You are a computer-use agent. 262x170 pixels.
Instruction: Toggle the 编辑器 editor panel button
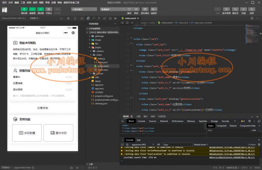32,9
